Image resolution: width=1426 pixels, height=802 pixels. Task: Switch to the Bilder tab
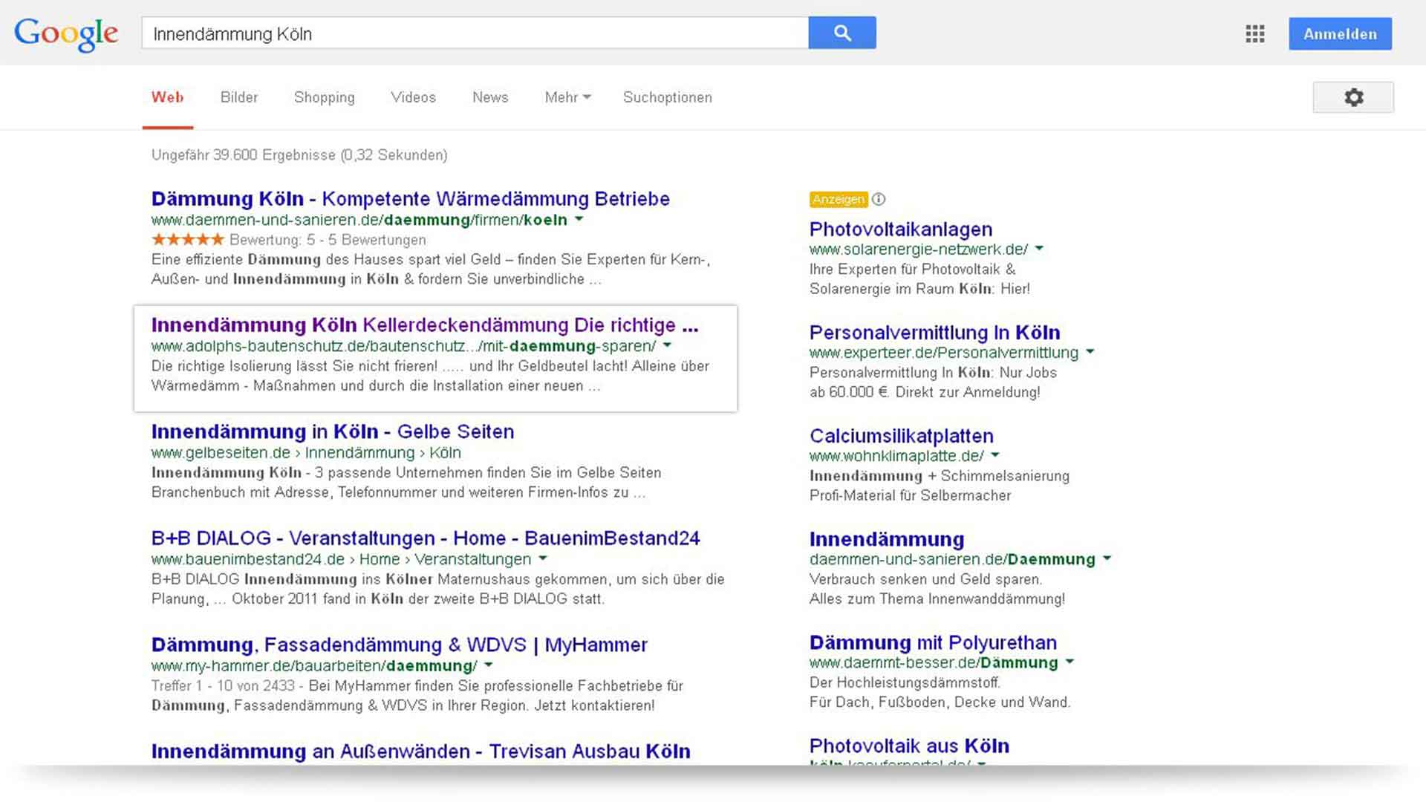tap(239, 97)
